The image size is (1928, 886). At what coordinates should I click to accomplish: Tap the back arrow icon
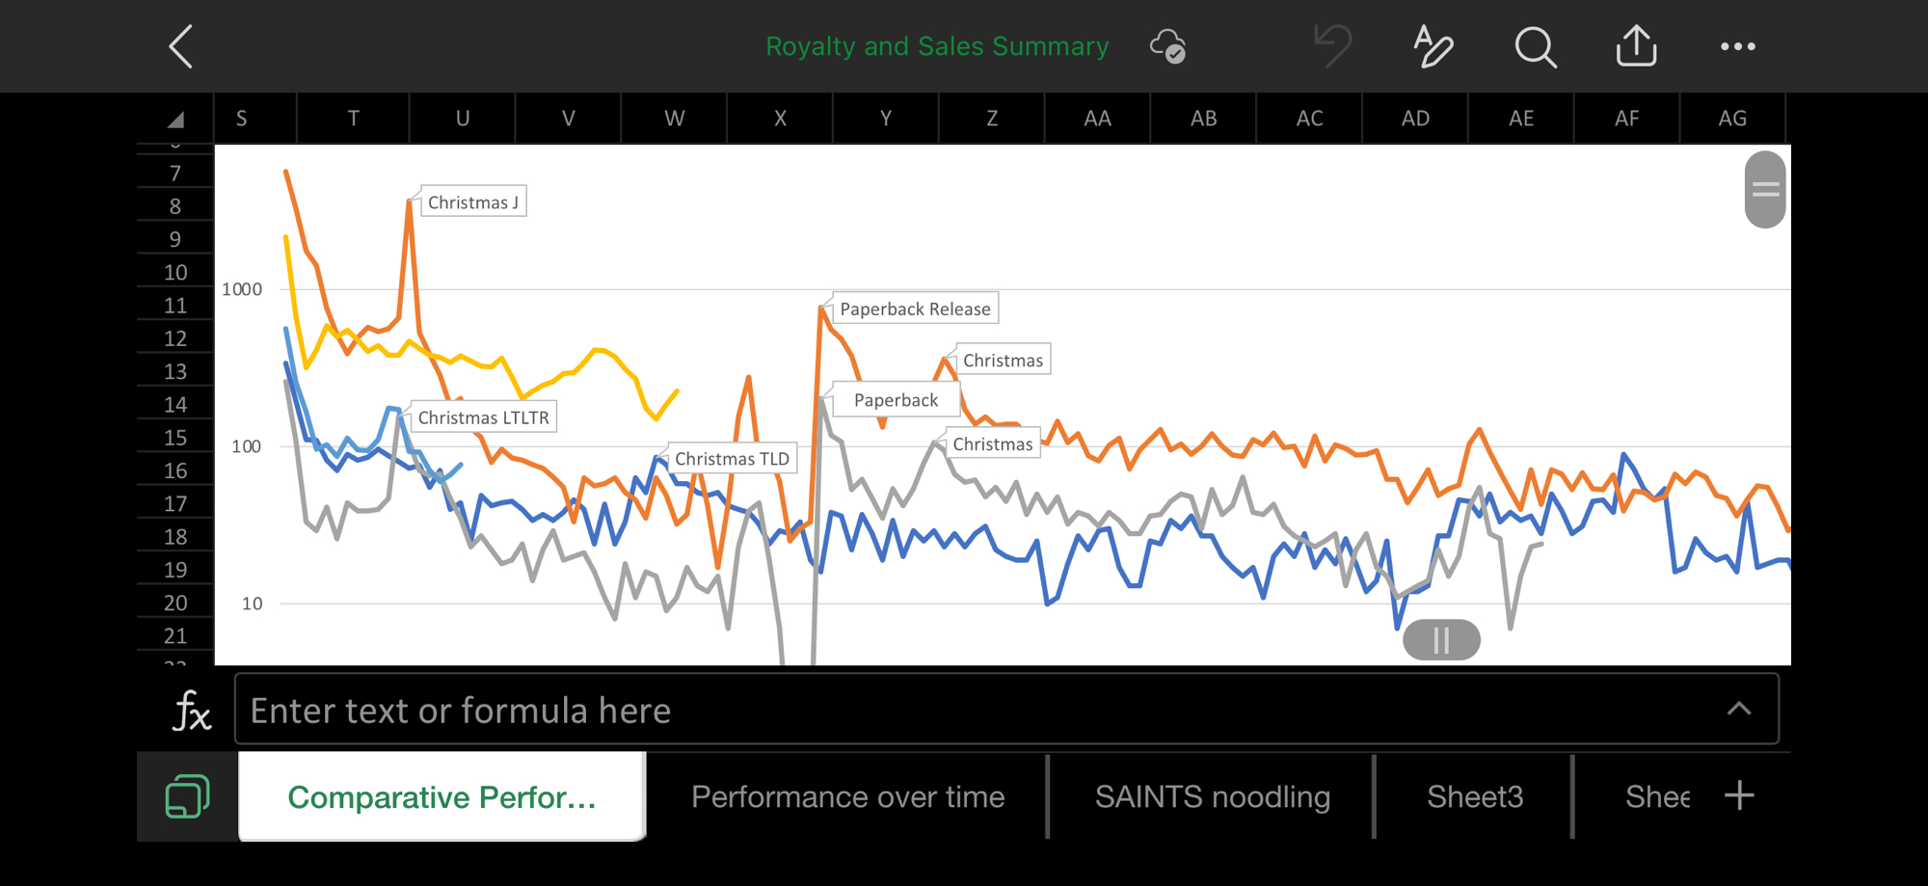coord(181,46)
